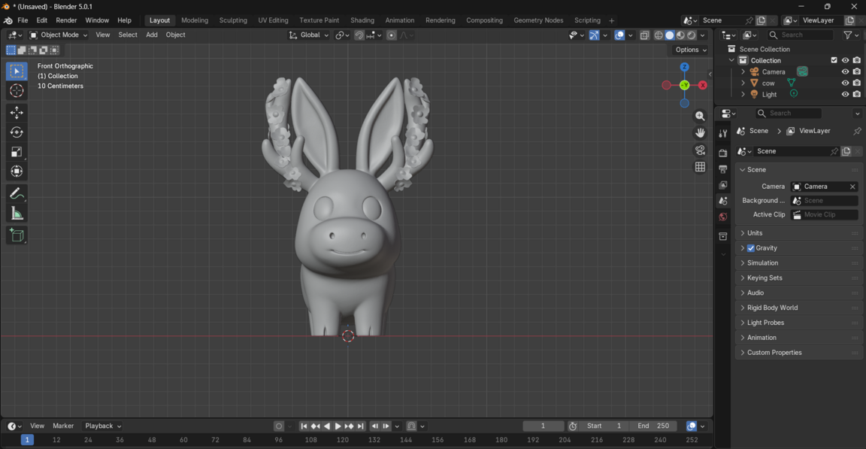Viewport: 866px width, 449px height.
Task: Click the zoom magnifier viewport icon
Action: coord(700,117)
